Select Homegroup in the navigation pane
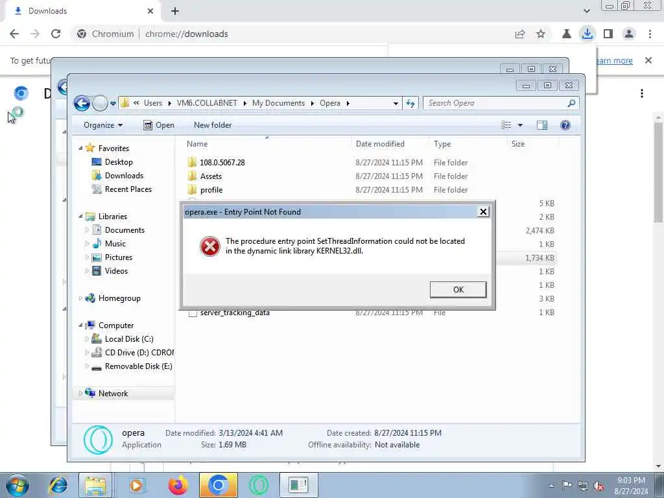This screenshot has width=664, height=498. click(119, 298)
